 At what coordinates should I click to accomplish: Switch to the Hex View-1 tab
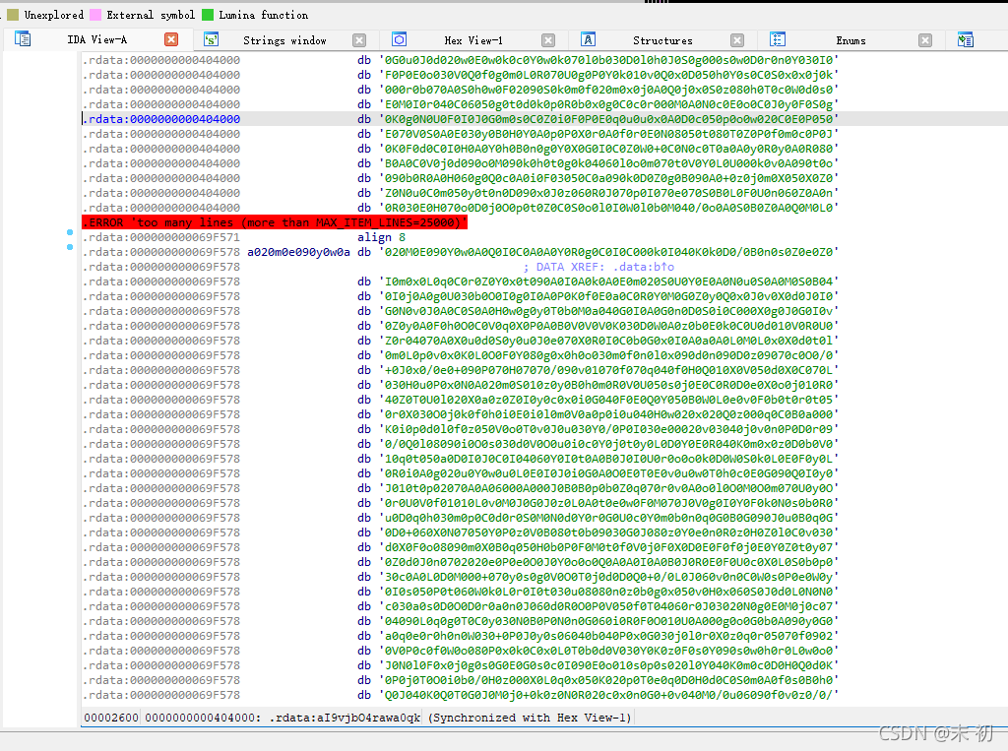(473, 40)
